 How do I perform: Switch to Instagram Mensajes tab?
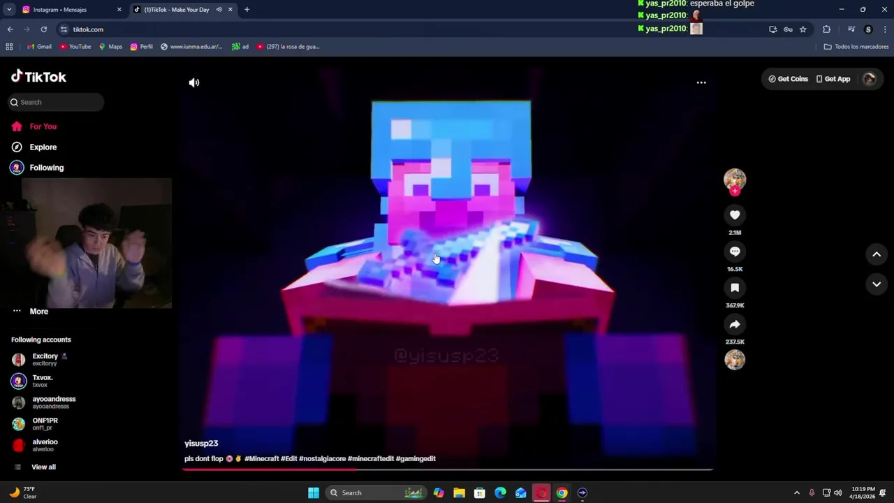point(70,10)
